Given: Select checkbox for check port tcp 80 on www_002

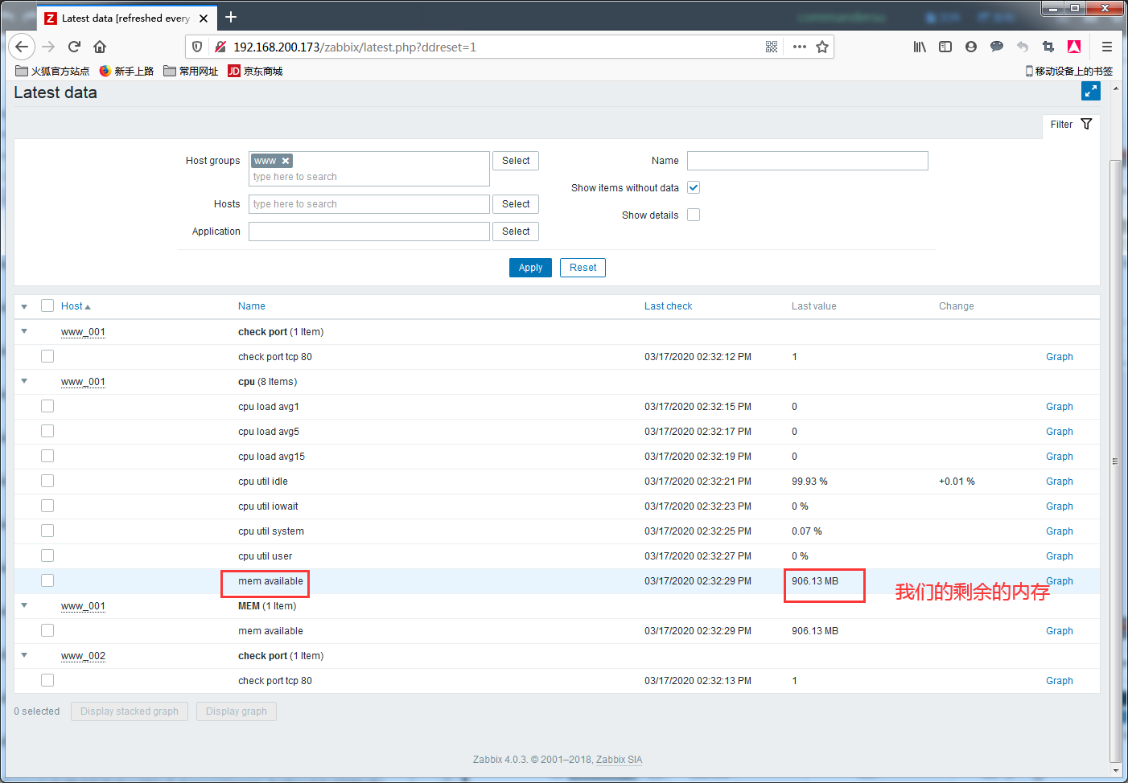Looking at the screenshot, I should click(x=47, y=680).
